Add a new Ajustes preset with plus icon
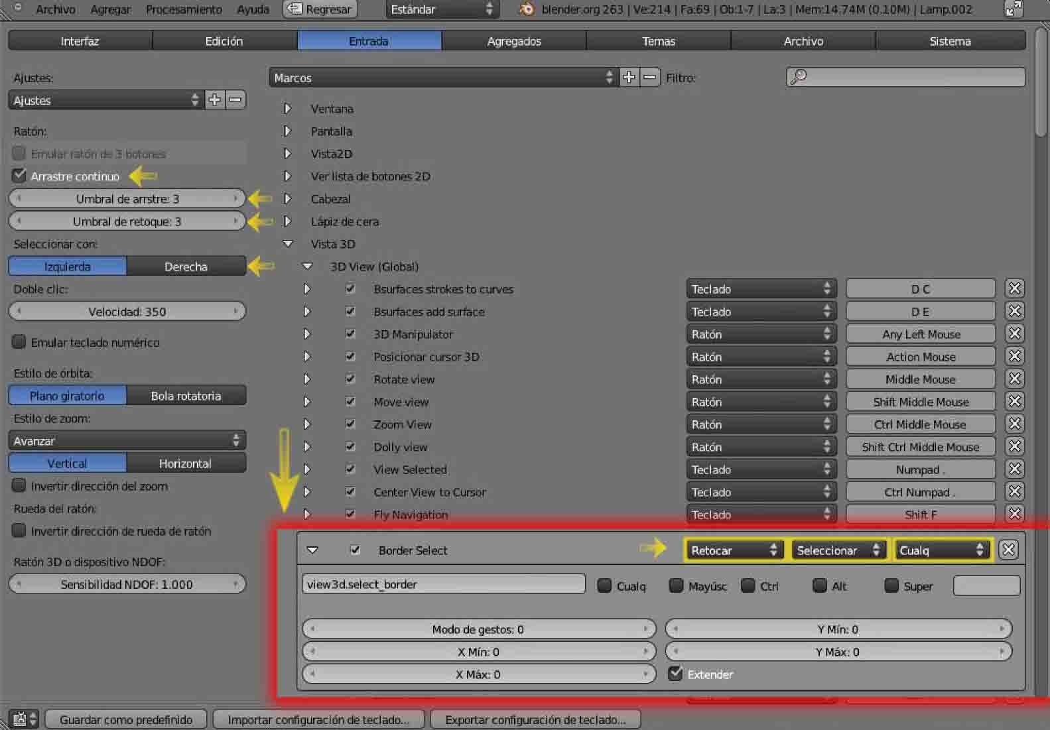 click(215, 100)
